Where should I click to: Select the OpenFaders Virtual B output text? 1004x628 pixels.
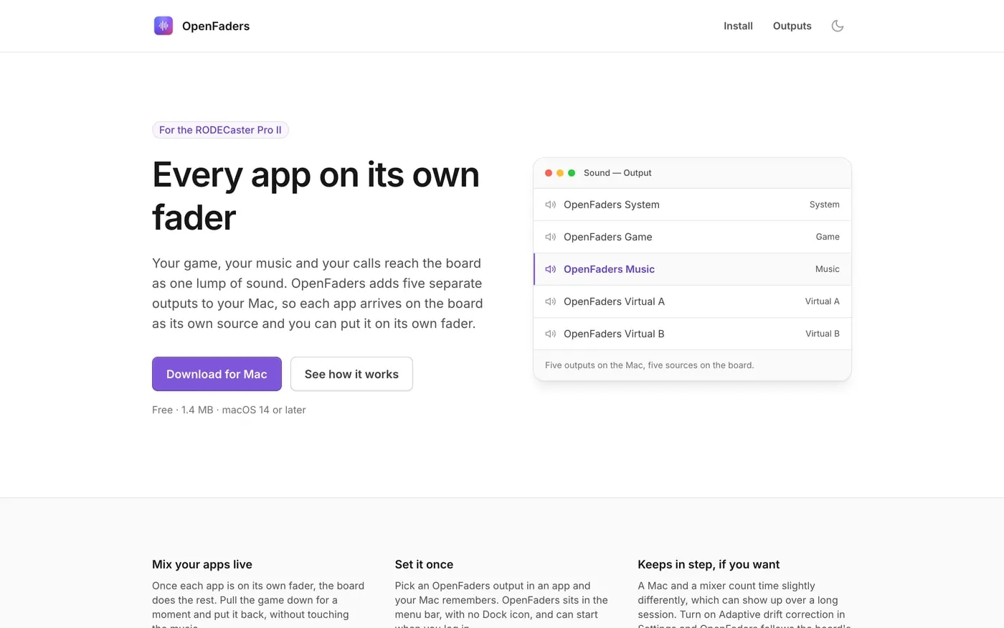click(x=614, y=334)
